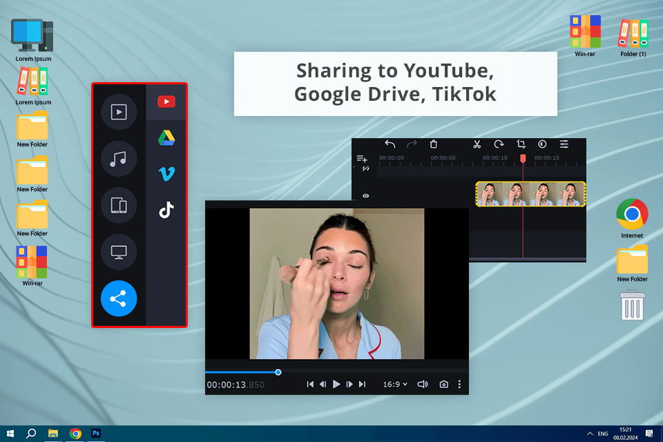Click the add track icon
This screenshot has width=663, height=442.
362,159
